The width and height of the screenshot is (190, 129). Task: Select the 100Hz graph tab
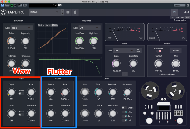click(41, 25)
